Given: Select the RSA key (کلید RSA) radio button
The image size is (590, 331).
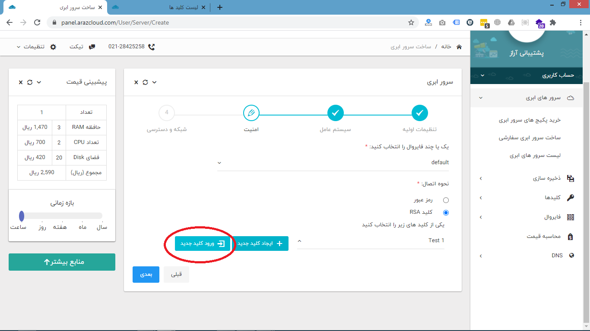Looking at the screenshot, I should (x=446, y=212).
